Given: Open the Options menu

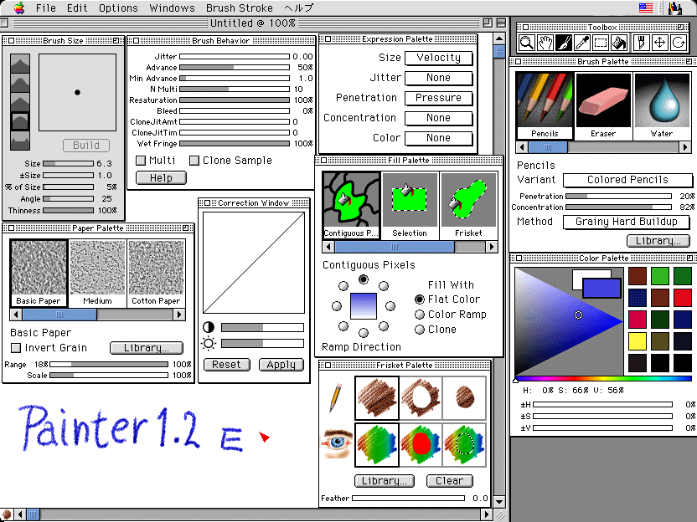Looking at the screenshot, I should 118,8.
